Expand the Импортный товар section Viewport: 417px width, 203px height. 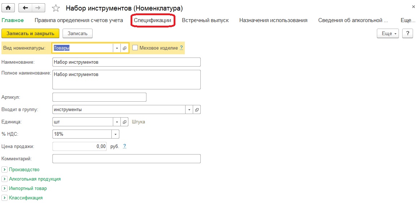pyautogui.click(x=24, y=189)
